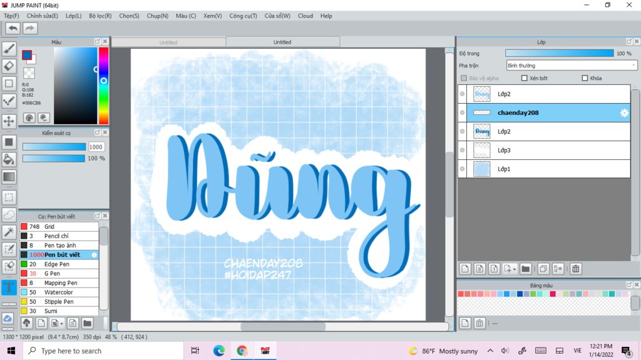Select the Mapping Pen brush
The height and width of the screenshot is (360, 641).
(x=59, y=283)
